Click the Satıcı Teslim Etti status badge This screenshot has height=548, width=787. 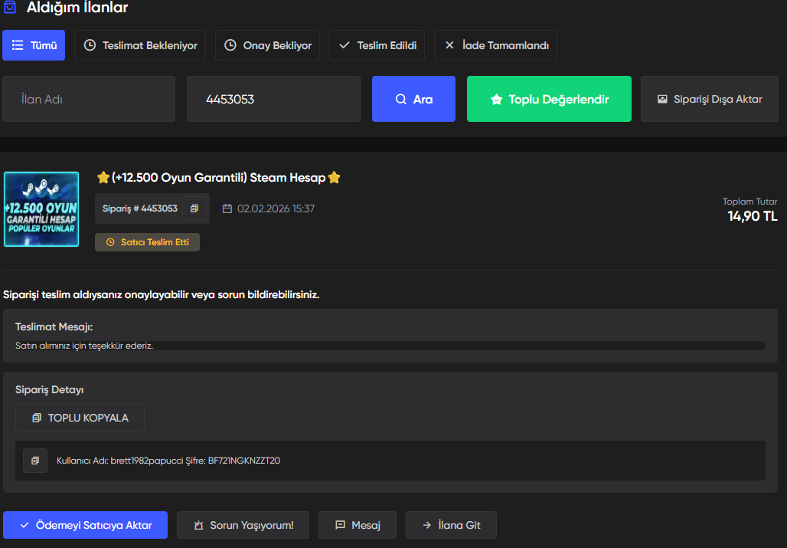[x=147, y=242]
